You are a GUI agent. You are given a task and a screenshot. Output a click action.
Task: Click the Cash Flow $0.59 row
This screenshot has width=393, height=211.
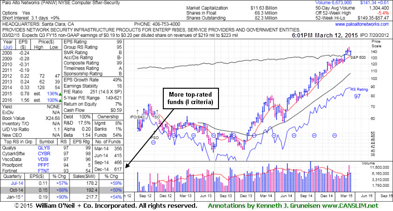(93, 110)
